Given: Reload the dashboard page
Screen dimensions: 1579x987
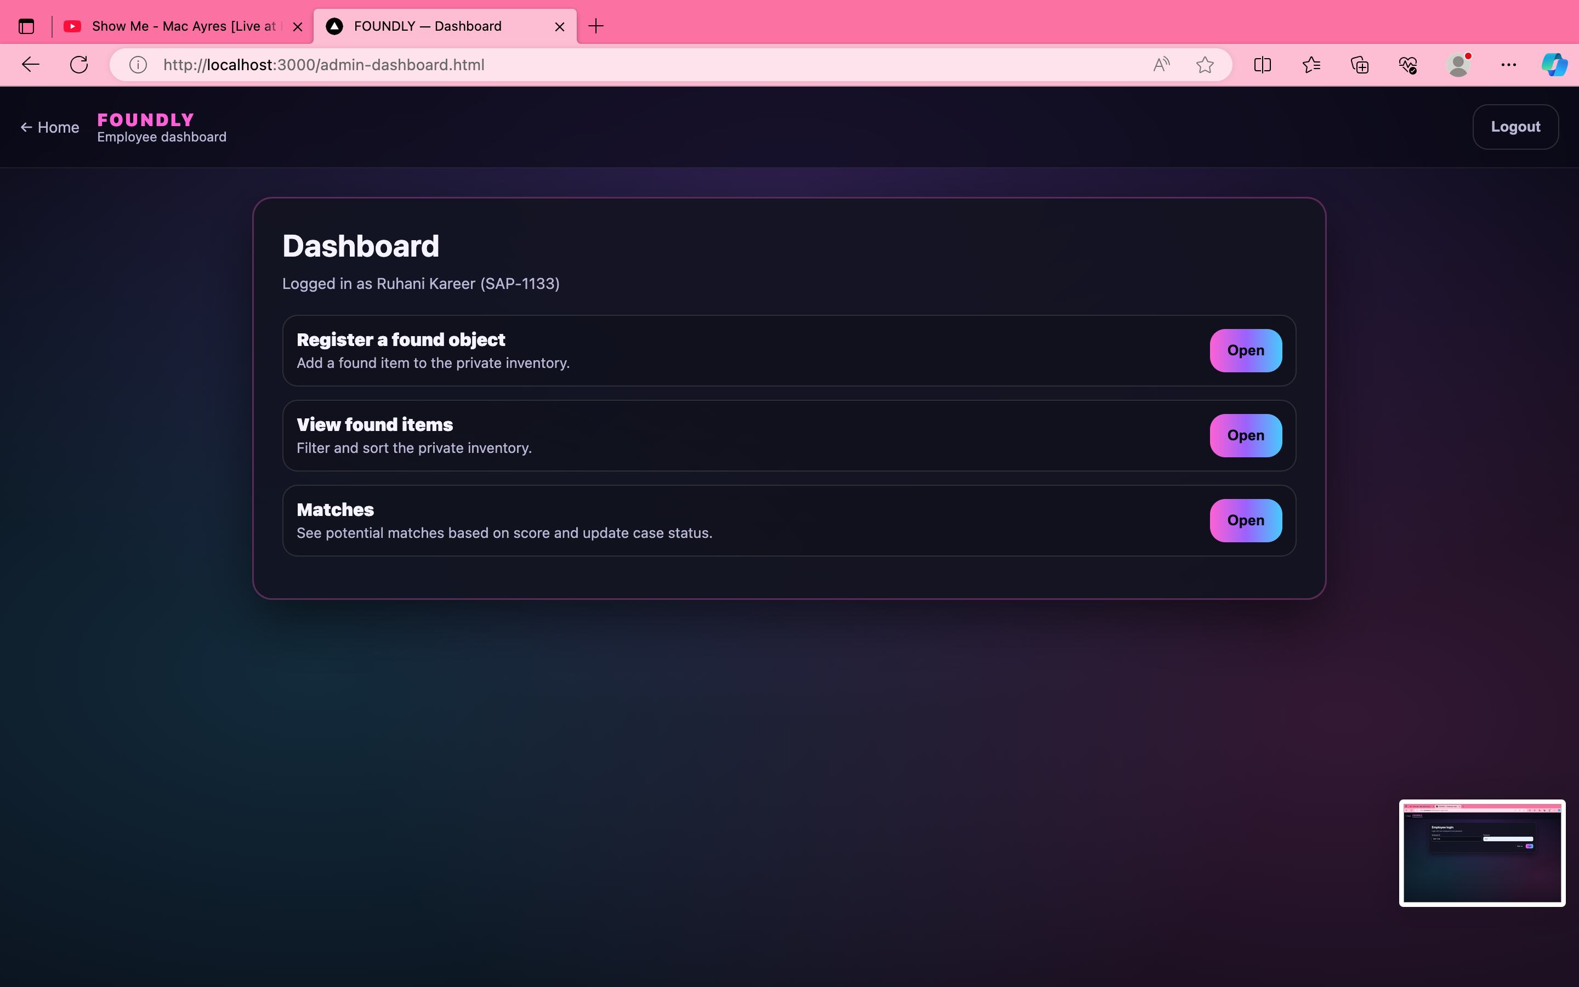Looking at the screenshot, I should point(79,65).
